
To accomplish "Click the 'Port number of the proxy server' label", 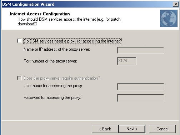I will (50, 61).
